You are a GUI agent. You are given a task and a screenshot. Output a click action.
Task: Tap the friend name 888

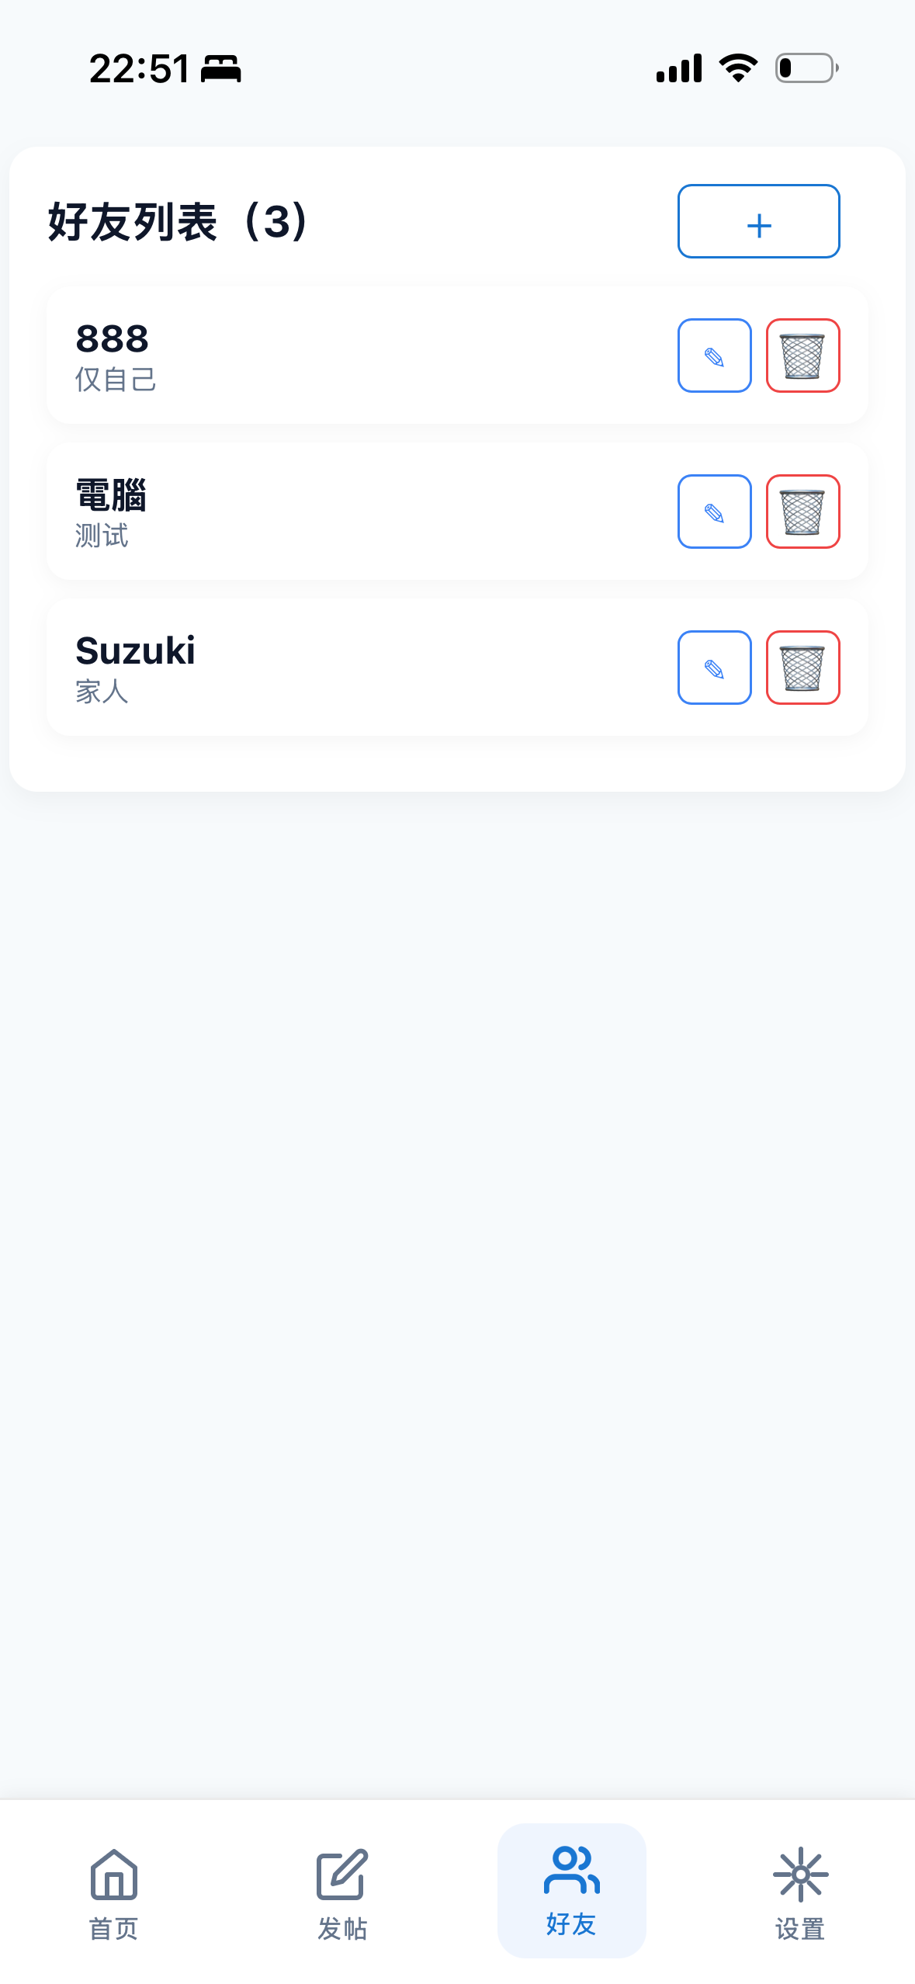(x=113, y=339)
